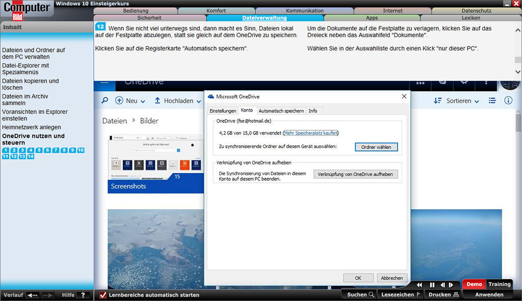522x301 pixels.
Task: Select the Konto tab
Action: [247, 110]
